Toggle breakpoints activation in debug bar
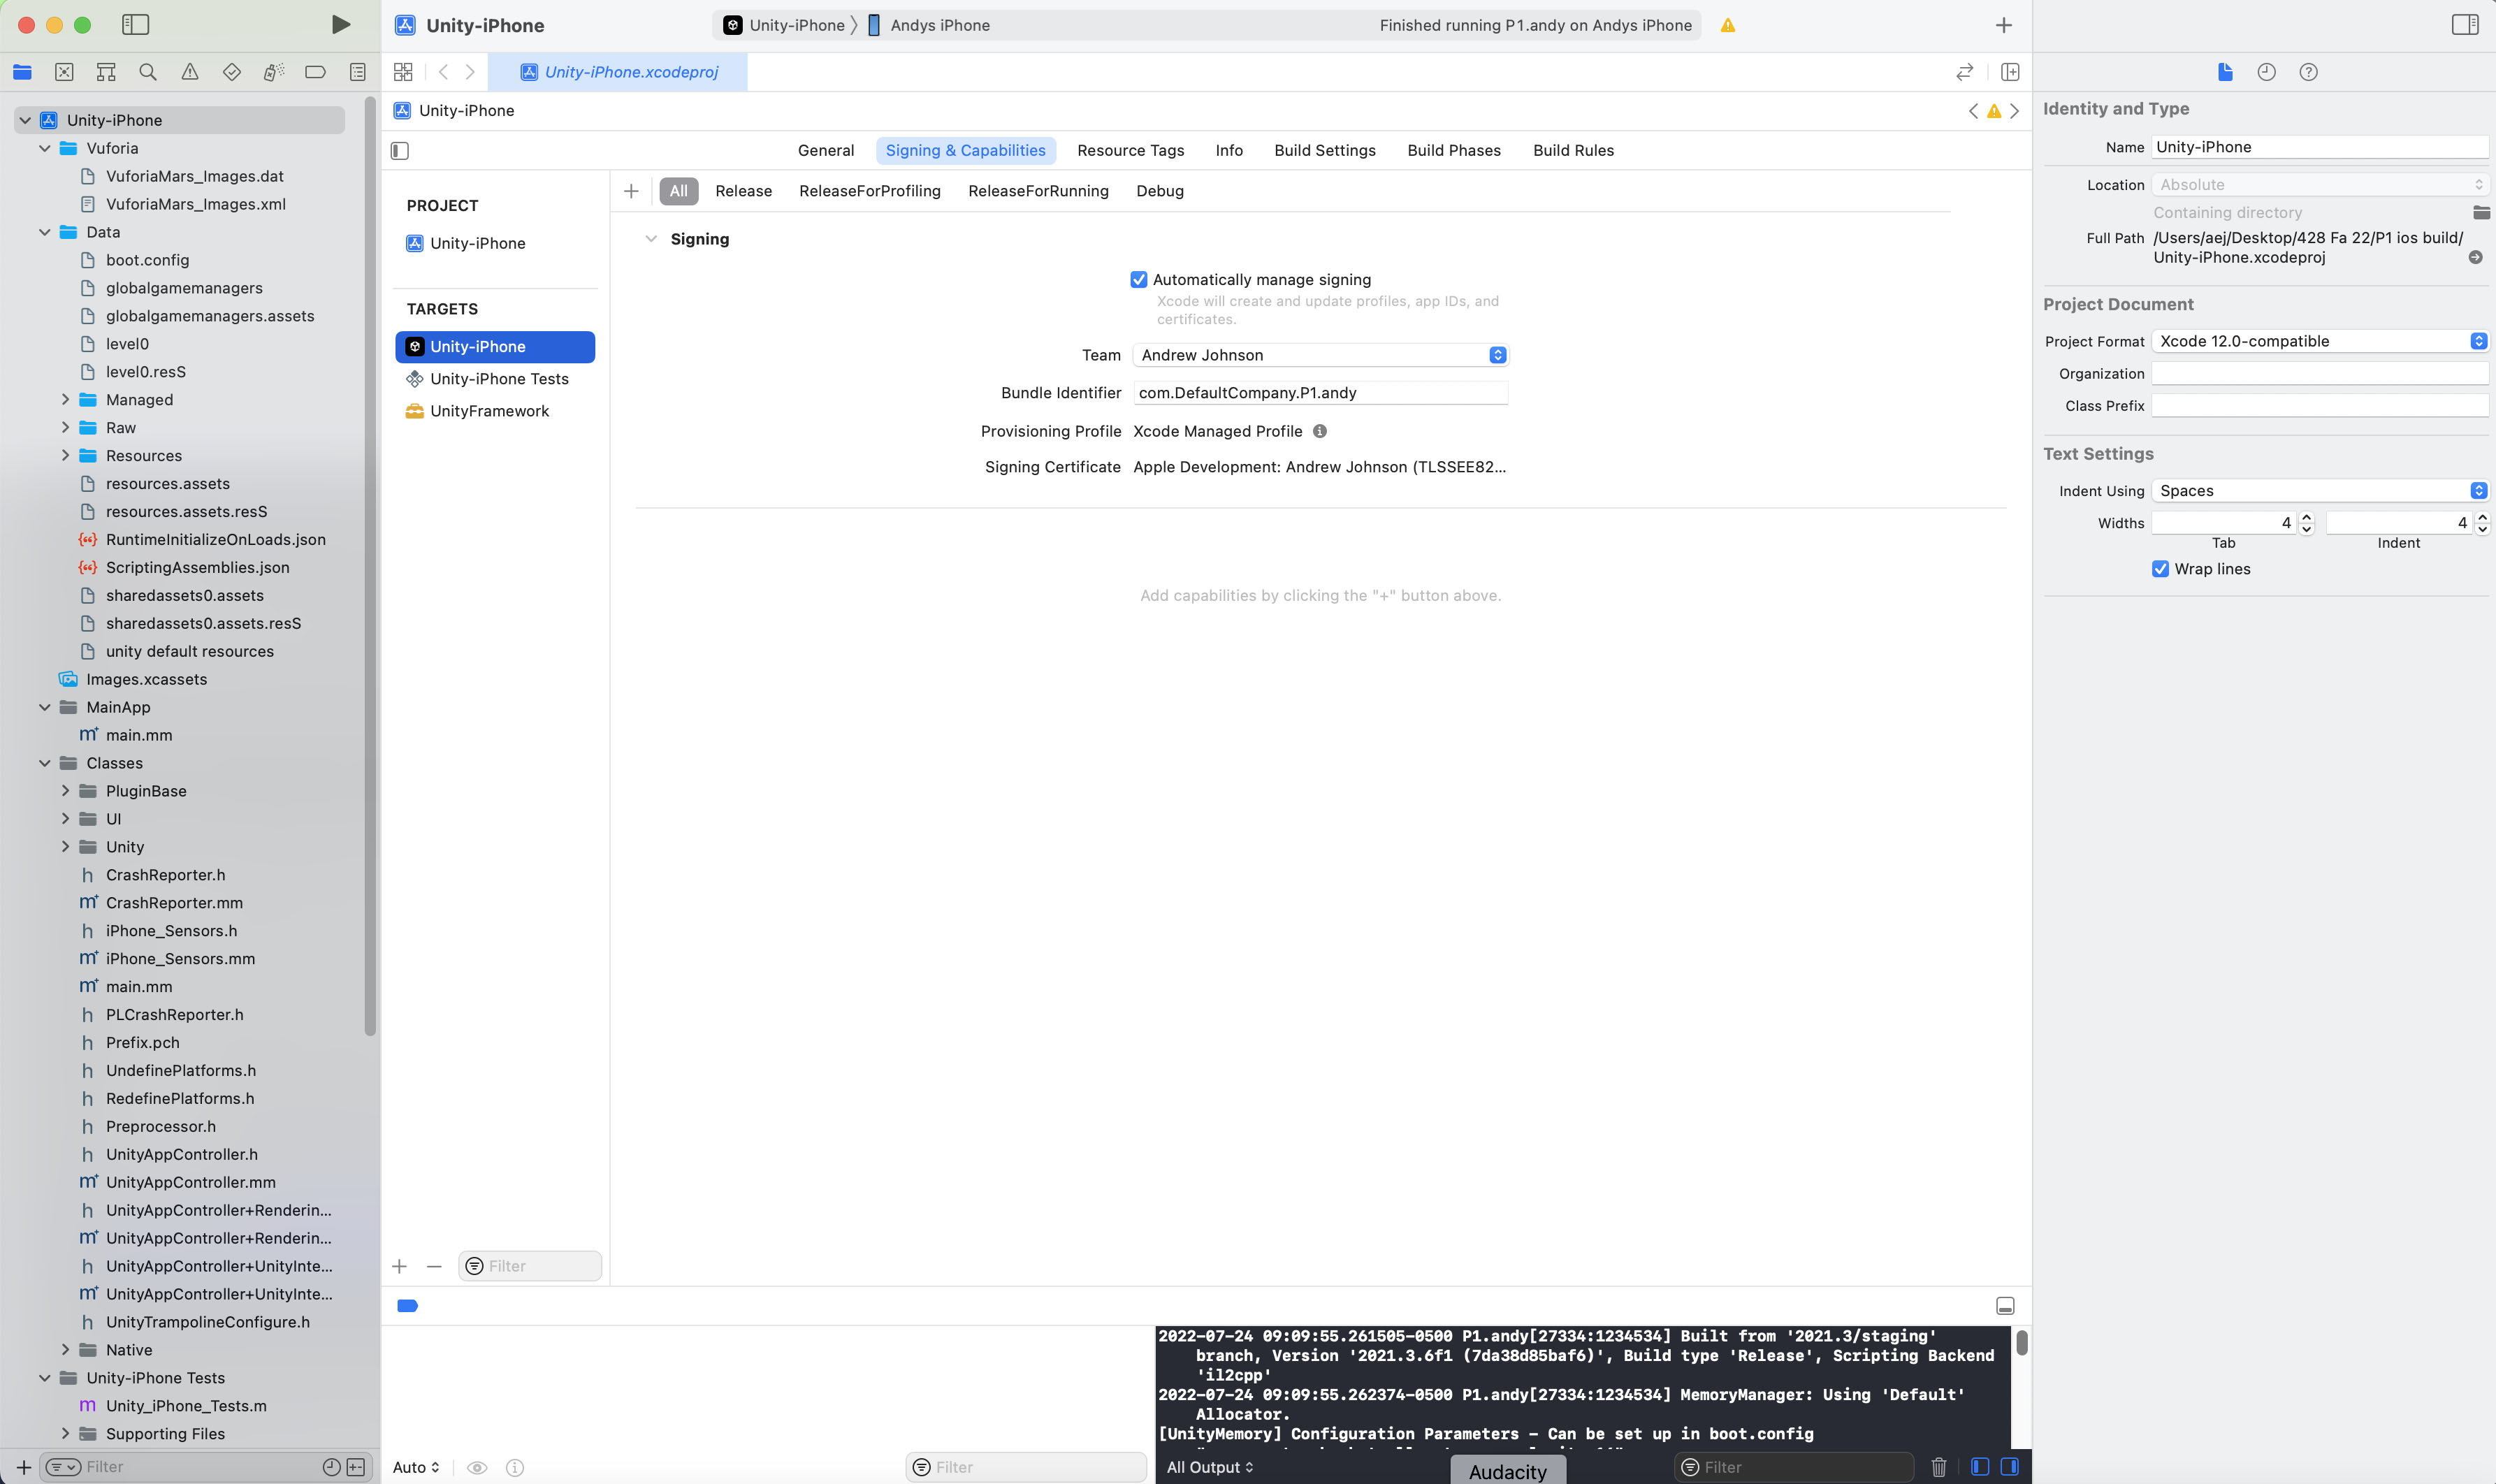This screenshot has height=1484, width=2496. tap(407, 1306)
